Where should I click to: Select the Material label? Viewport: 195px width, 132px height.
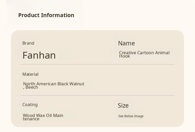pyautogui.click(x=30, y=74)
